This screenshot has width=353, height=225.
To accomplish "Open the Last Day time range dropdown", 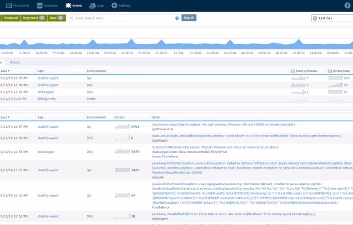I will [332, 18].
